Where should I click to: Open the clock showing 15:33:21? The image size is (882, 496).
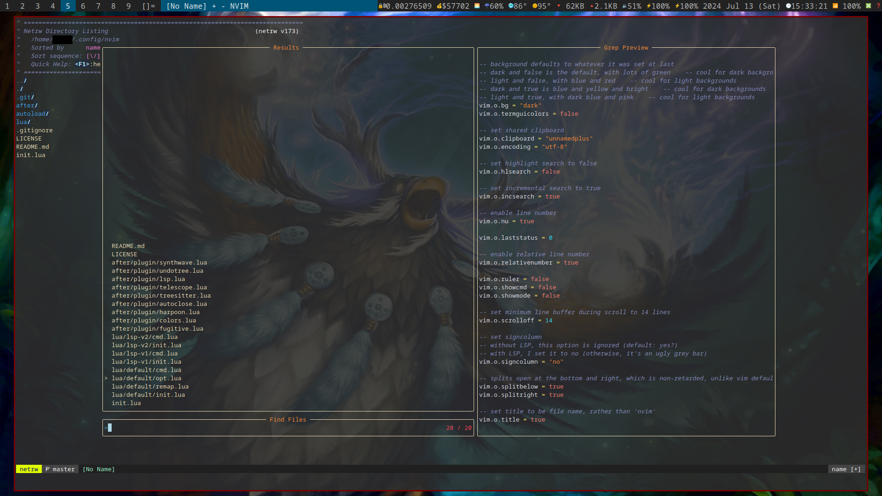point(806,6)
